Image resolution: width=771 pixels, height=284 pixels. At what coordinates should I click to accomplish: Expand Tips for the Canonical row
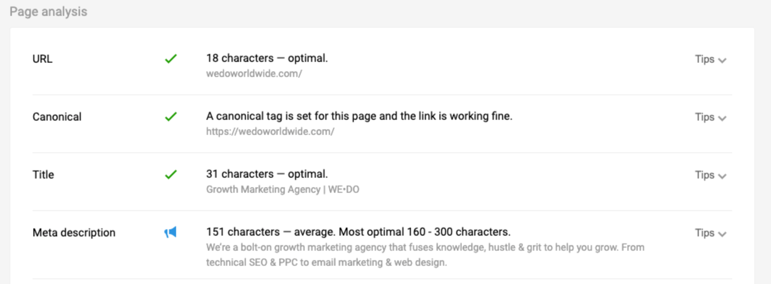click(x=710, y=117)
